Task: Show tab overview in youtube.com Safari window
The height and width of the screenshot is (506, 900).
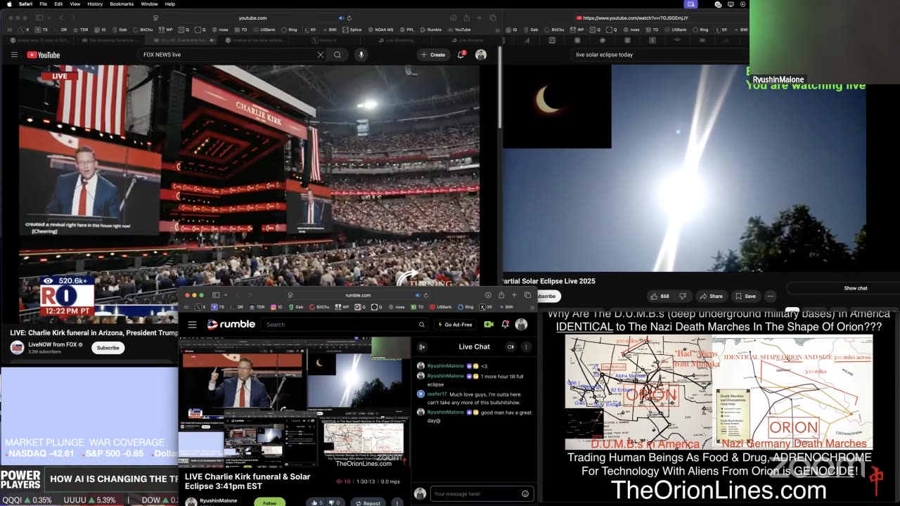Action: point(493,18)
